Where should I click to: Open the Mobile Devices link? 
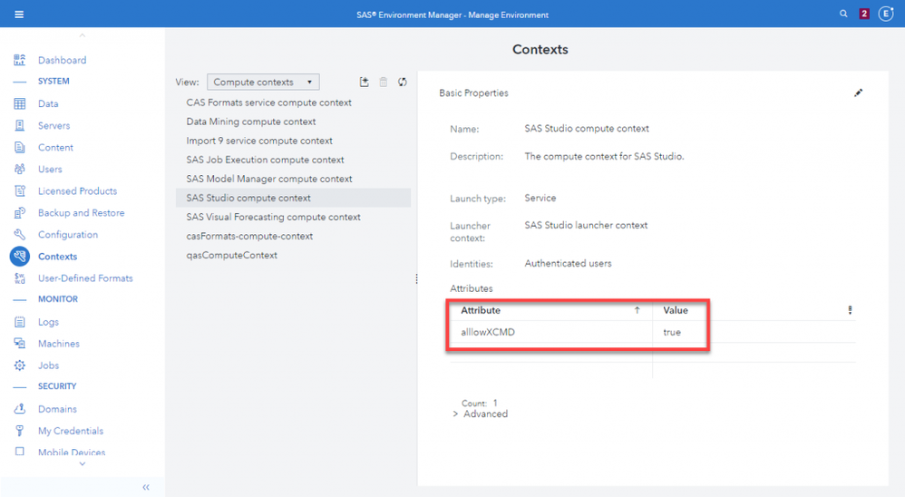72,452
